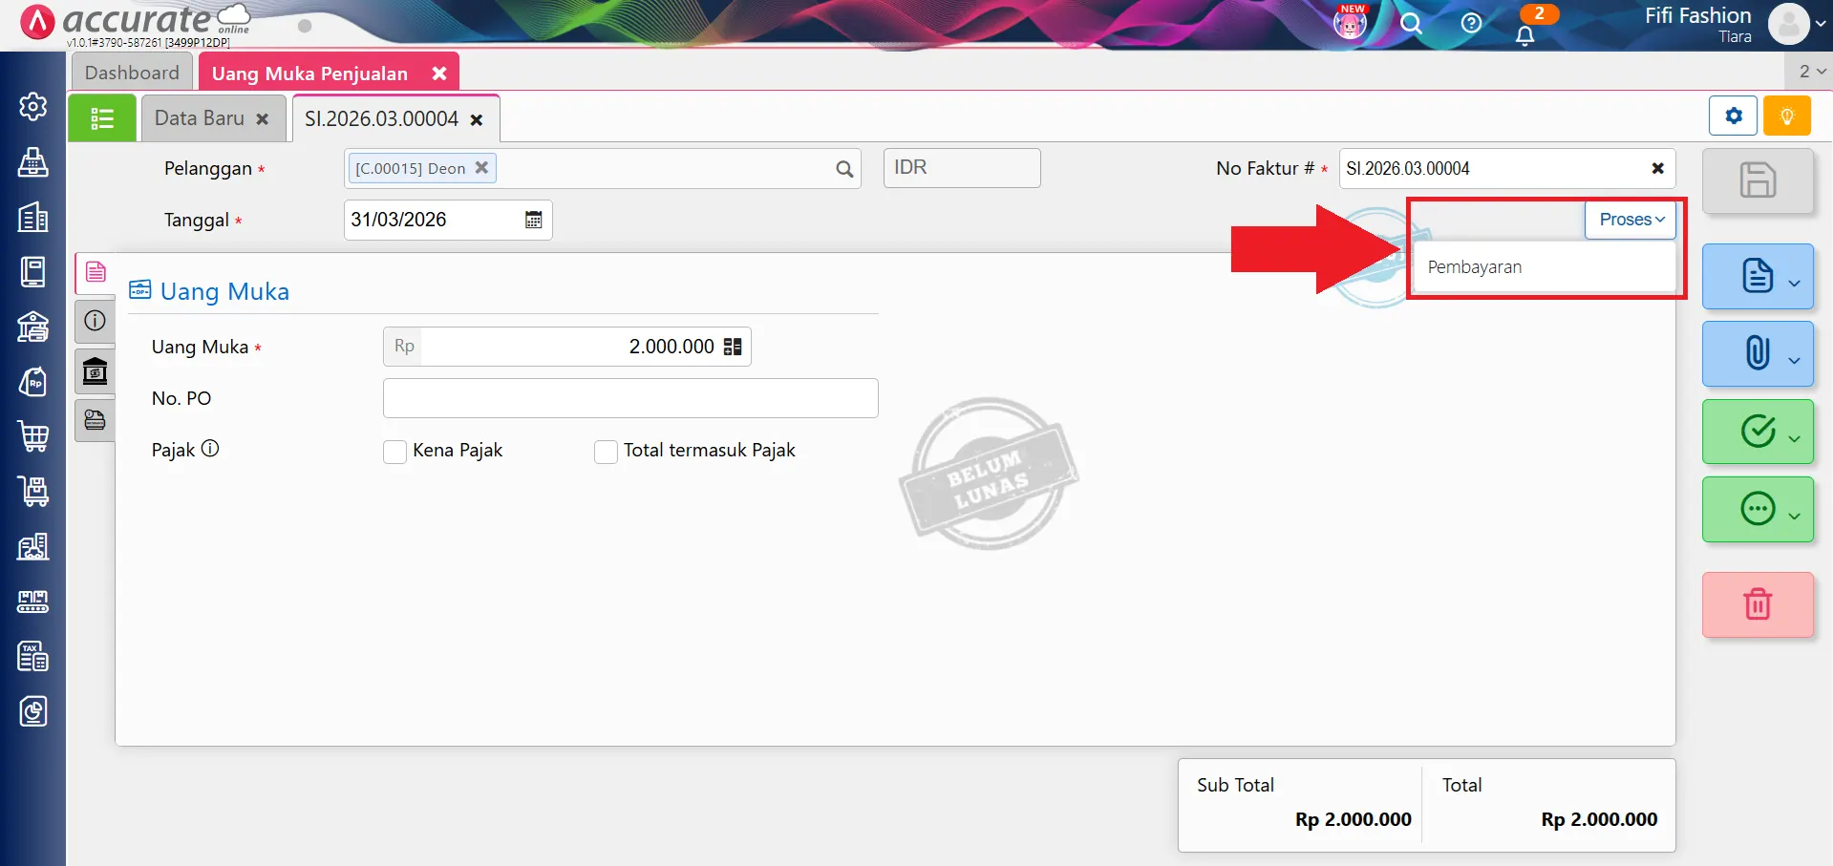The width and height of the screenshot is (1833, 866).
Task: Open the shopping cart sidebar icon
Action: [33, 436]
